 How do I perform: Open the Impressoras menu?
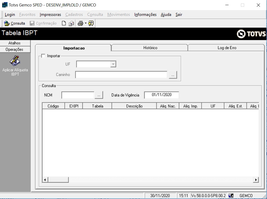point(50,15)
